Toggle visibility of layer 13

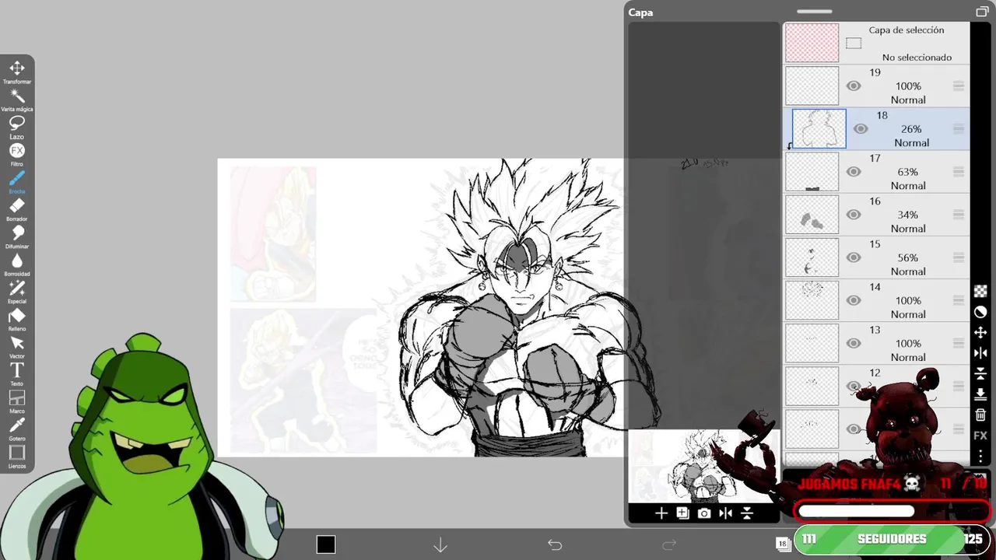coord(854,343)
